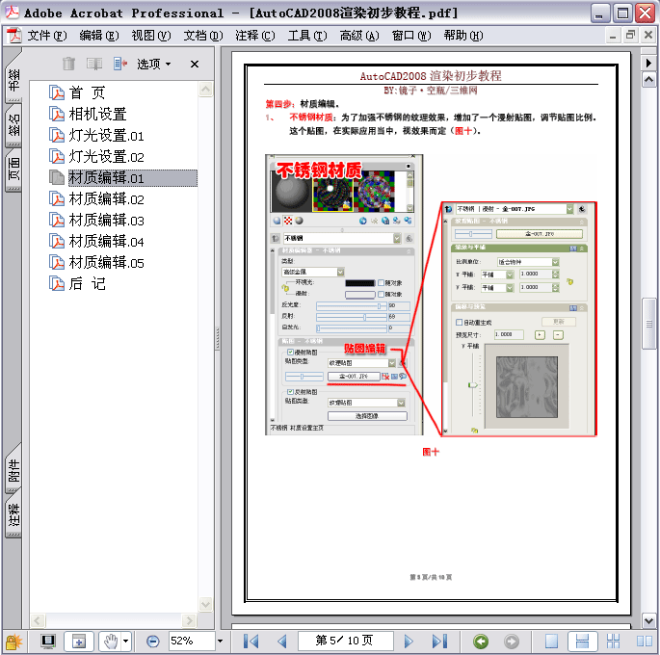Switch to the 附件 attachments side tab
660x655 pixels.
13,471
